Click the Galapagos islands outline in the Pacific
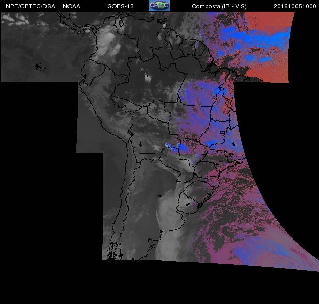The image size is (319, 304). [38, 66]
